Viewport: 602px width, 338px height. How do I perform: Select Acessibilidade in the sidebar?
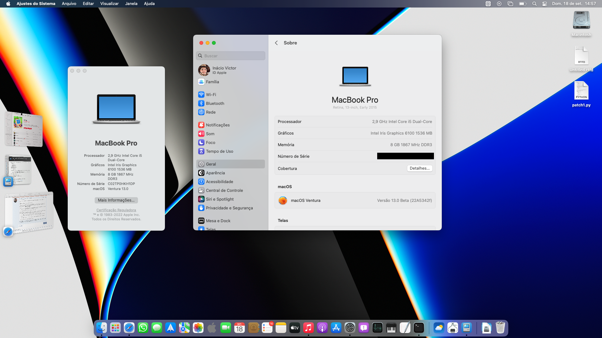click(x=219, y=182)
